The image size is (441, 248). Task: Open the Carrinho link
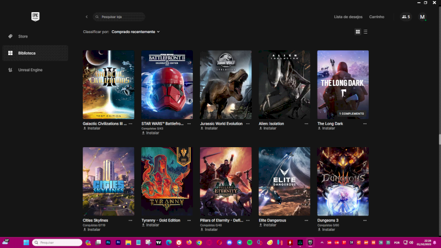tap(377, 17)
